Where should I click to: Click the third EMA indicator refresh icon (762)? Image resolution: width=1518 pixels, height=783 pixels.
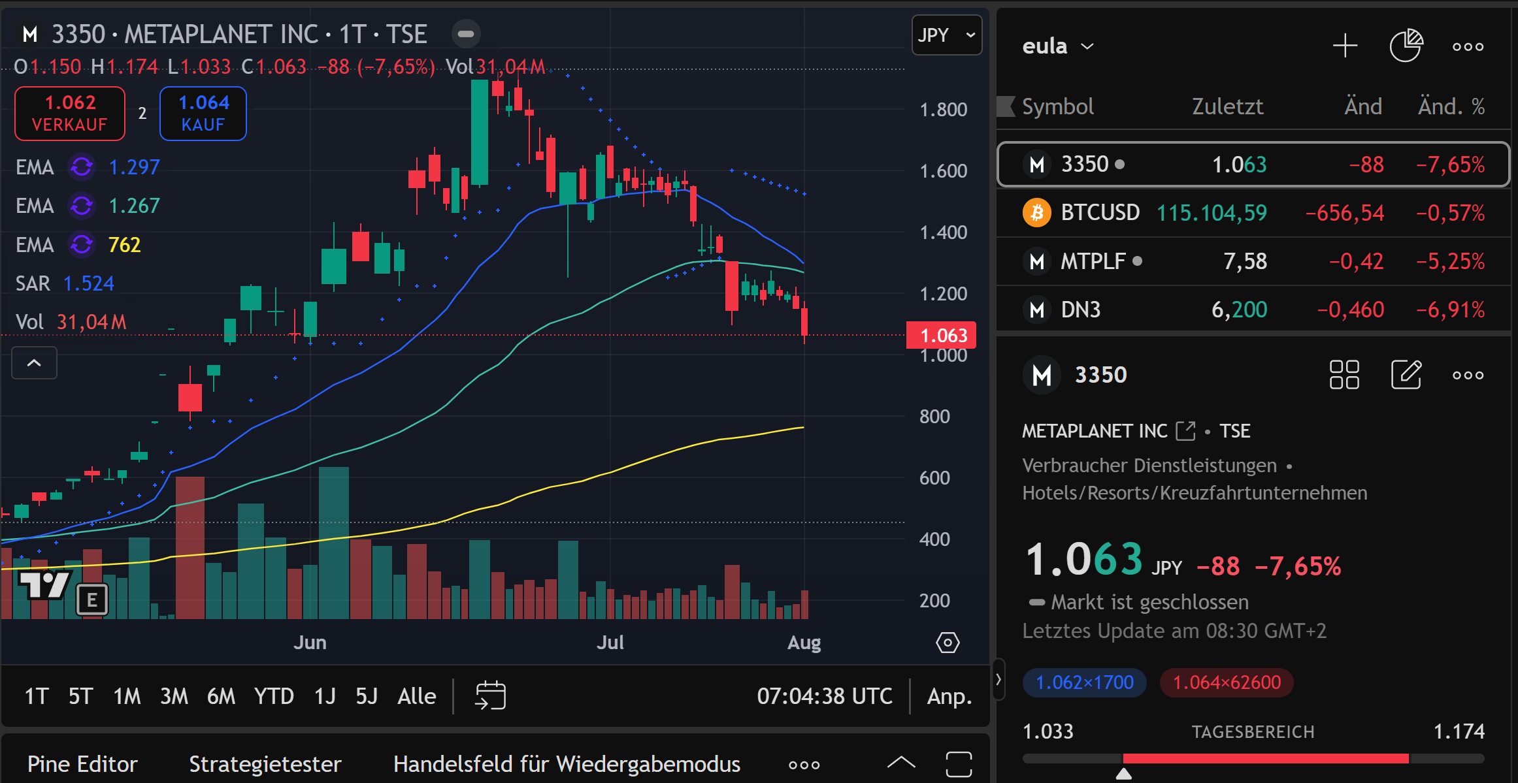82,245
